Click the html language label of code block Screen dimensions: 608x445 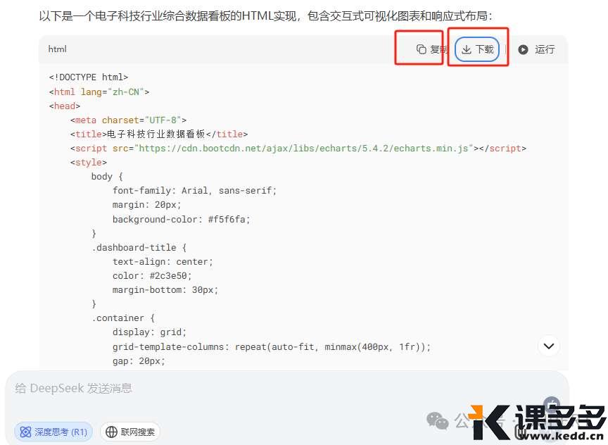[x=58, y=49]
